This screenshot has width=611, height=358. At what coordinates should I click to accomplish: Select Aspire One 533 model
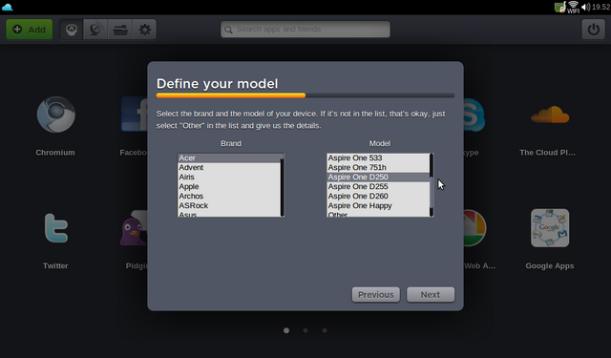pyautogui.click(x=378, y=158)
